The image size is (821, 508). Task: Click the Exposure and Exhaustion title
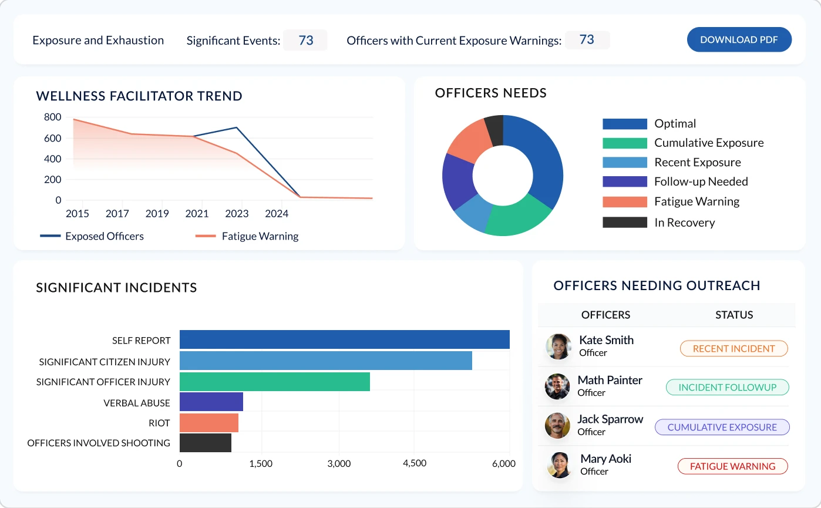[98, 40]
